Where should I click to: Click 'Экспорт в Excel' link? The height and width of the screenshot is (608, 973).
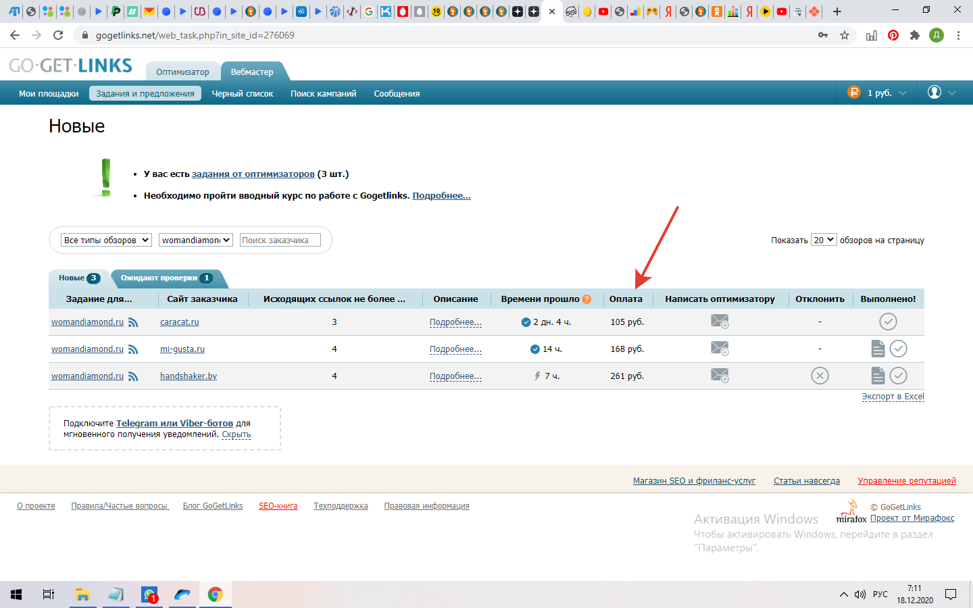(893, 397)
